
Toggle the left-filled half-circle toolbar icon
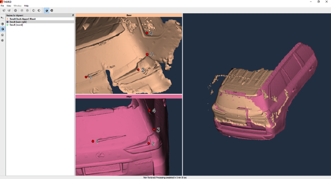pyautogui.click(x=34, y=10)
